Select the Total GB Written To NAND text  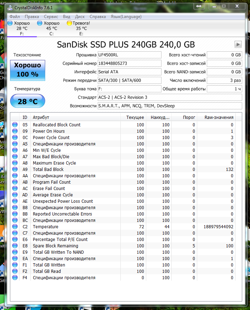pyautogui.click(x=58, y=252)
